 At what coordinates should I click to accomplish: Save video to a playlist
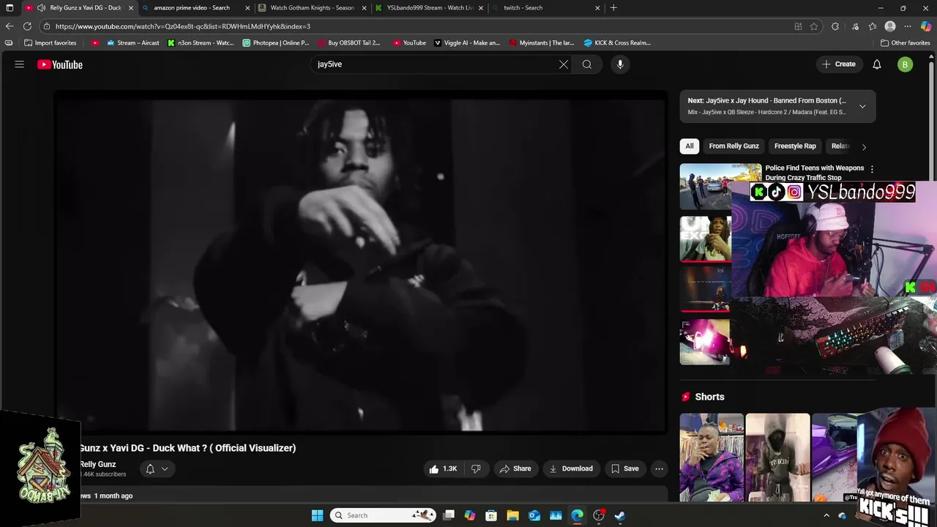(625, 468)
